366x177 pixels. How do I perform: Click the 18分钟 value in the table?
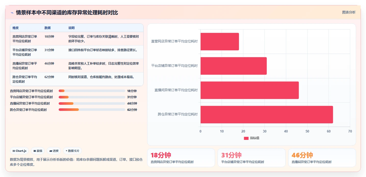coord(49,37)
